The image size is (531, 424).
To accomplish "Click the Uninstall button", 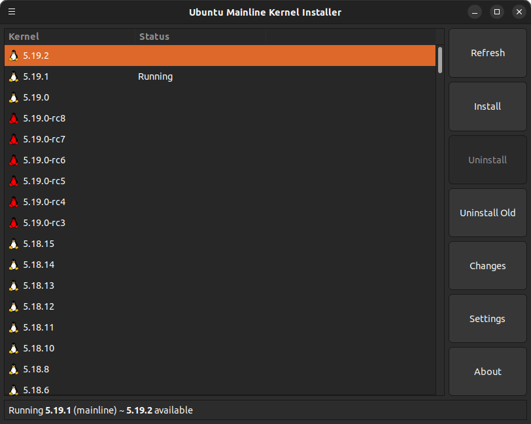I will [488, 159].
